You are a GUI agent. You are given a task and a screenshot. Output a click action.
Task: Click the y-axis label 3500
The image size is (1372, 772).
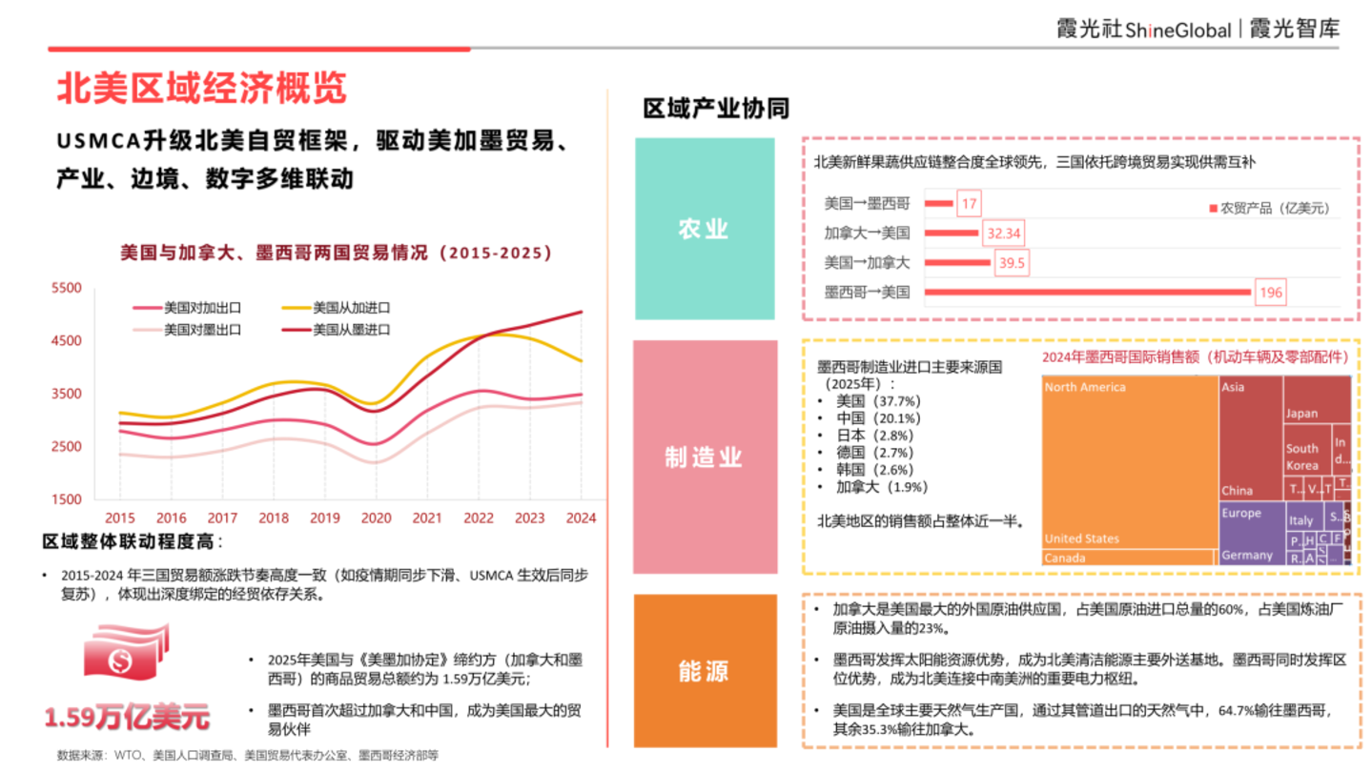point(66,394)
